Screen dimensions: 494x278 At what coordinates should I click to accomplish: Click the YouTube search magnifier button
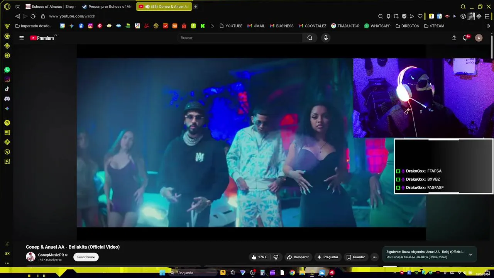pos(310,38)
